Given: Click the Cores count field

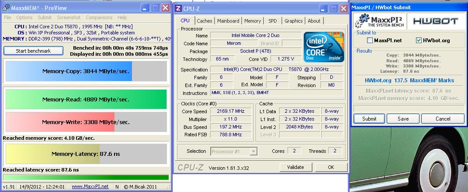Looking at the screenshot, I should click(294, 151).
